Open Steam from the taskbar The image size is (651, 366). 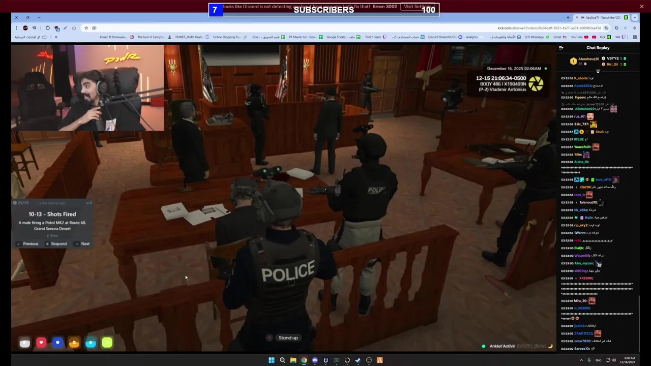[x=358, y=360]
